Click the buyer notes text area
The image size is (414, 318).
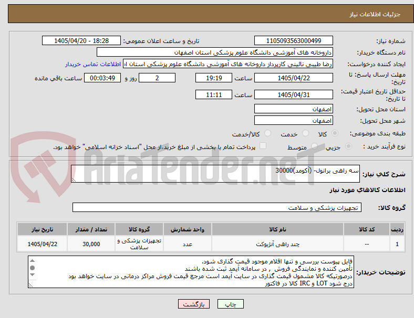point(191,272)
